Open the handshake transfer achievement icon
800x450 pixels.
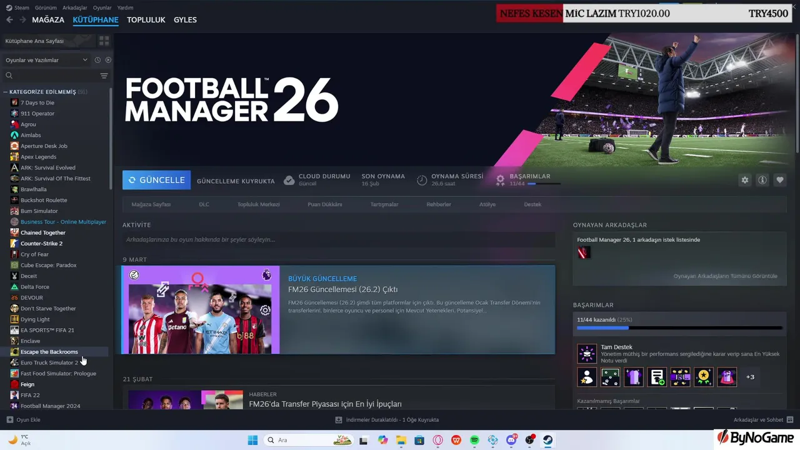[680, 377]
